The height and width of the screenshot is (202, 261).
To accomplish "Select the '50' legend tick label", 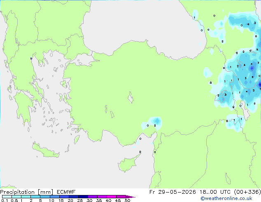I will pos(128,200).
